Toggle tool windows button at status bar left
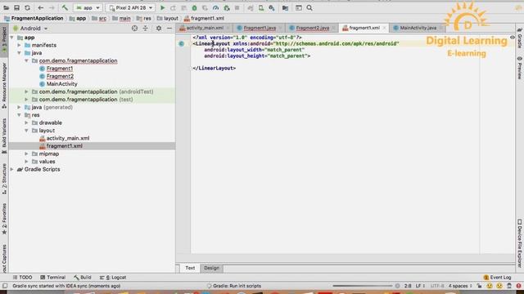 click(x=5, y=286)
